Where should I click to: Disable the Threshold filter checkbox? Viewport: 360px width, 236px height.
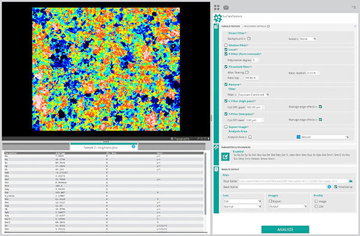[226, 66]
